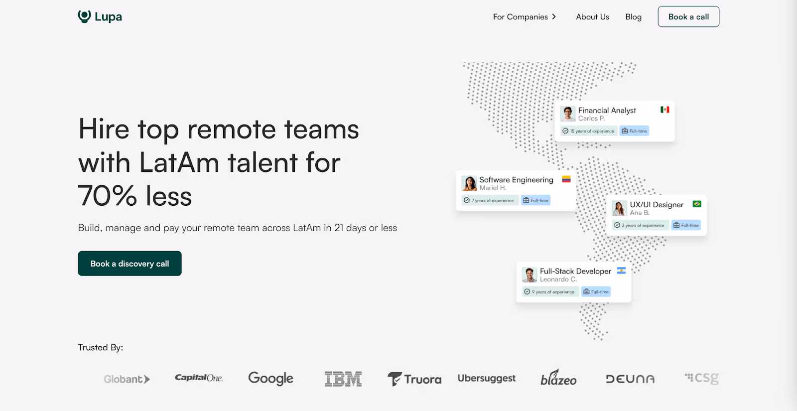Open the UX/UI Designer Ana B. card
Viewport: 797px width, 411px height.
(657, 215)
